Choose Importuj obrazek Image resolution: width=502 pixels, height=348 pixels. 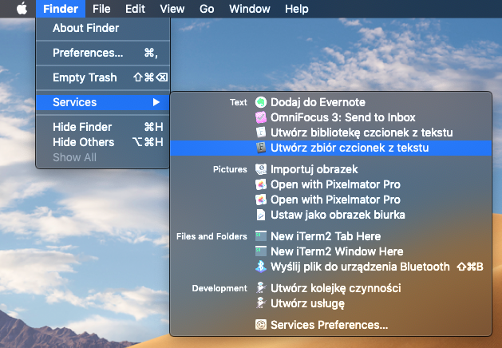(330, 169)
